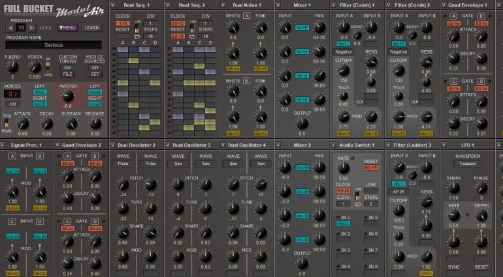Go to the next program with right arrow
Screen dimensions: 503x277
(32, 28)
